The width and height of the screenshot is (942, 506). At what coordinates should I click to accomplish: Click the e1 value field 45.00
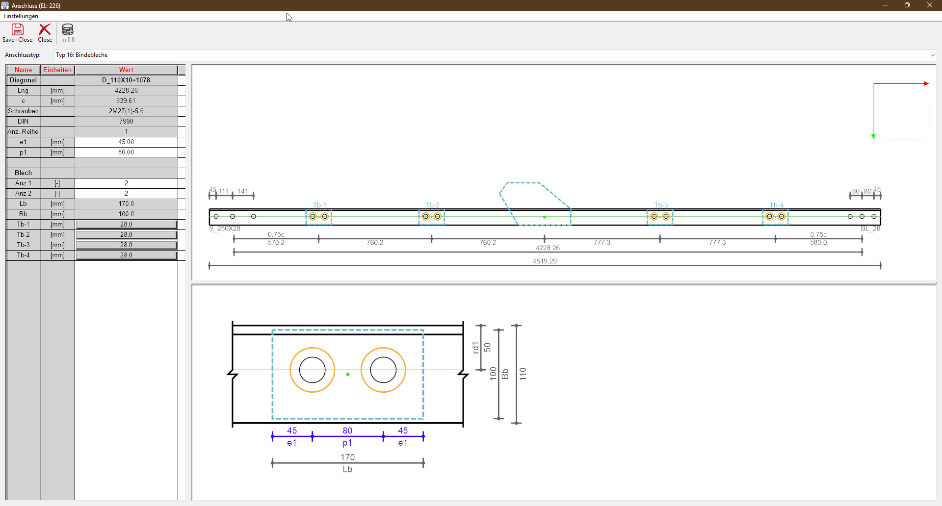click(x=126, y=142)
